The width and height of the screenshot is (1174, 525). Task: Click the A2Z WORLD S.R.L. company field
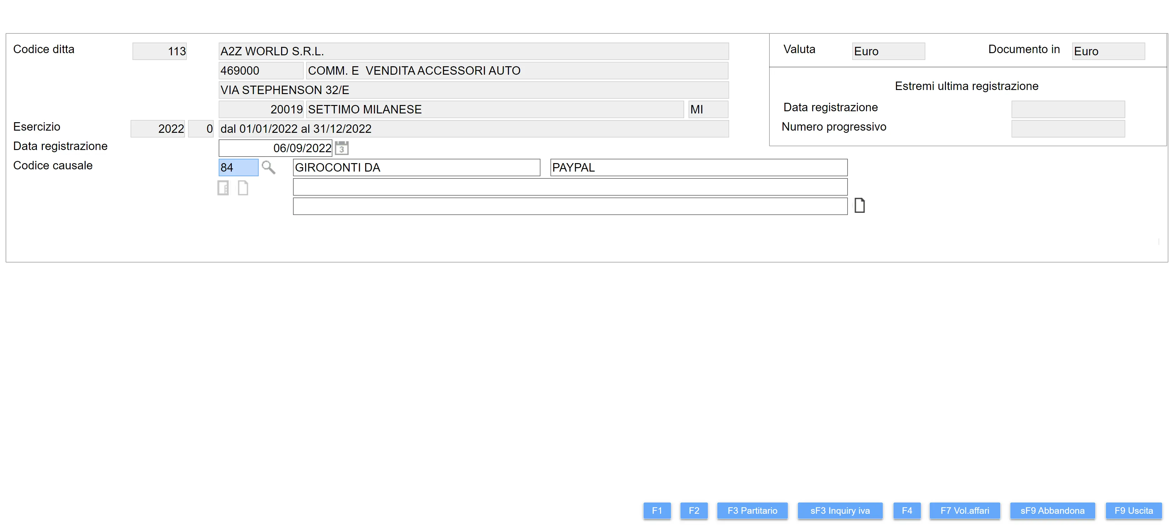pyautogui.click(x=473, y=52)
